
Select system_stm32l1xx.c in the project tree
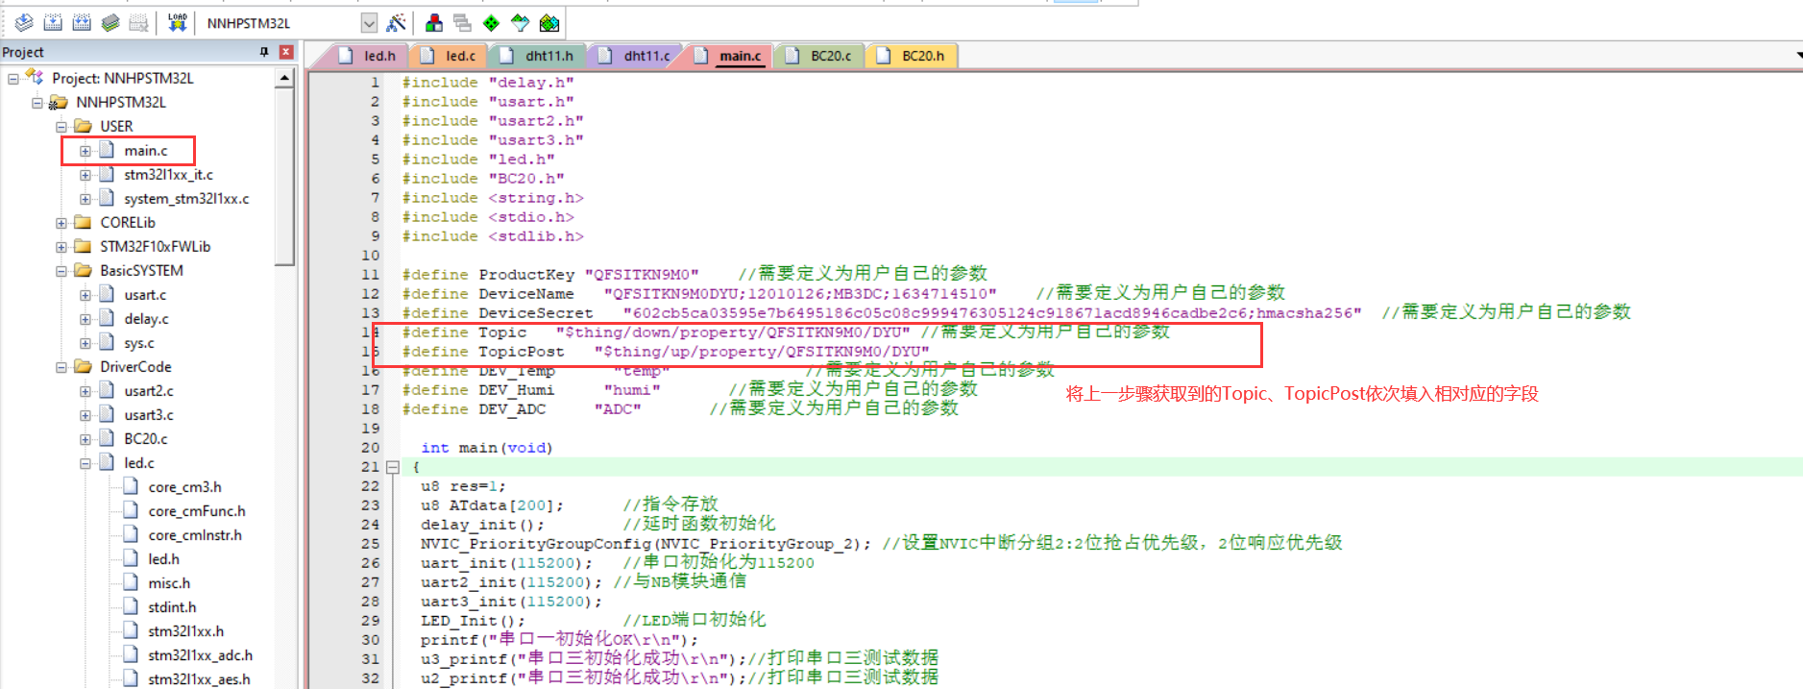click(x=186, y=199)
